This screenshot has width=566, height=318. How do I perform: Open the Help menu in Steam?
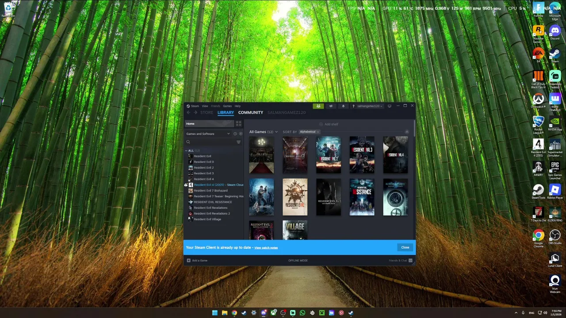(237, 106)
